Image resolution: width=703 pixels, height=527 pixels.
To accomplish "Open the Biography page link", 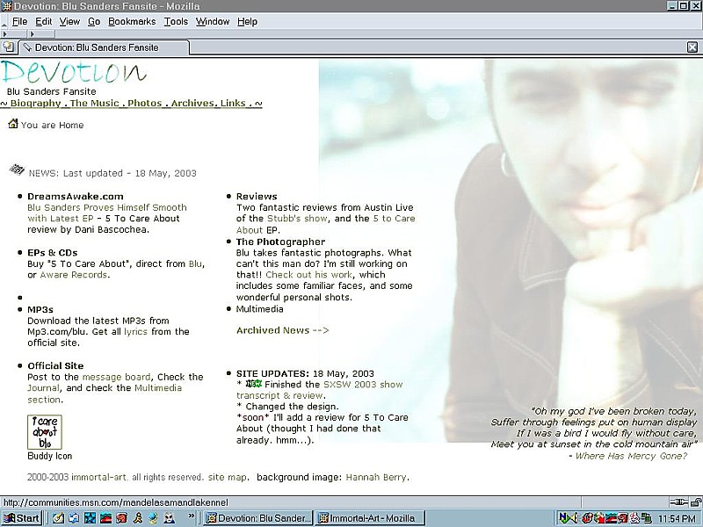I will (x=35, y=103).
